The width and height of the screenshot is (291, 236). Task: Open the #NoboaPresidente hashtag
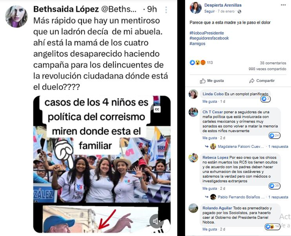[207, 33]
